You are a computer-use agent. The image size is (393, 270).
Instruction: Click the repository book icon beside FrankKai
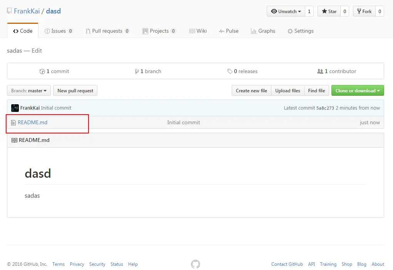click(9, 11)
